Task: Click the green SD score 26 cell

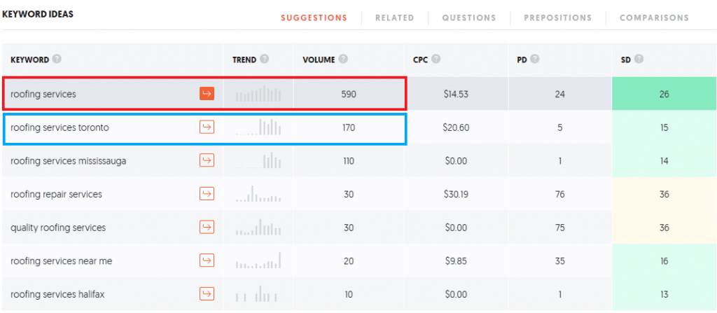Action: (x=664, y=94)
